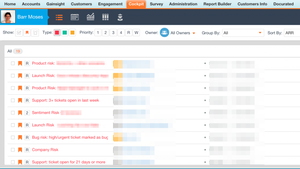Click the officer figure icon
The height and width of the screenshot is (169, 300).
[x=120, y=17]
